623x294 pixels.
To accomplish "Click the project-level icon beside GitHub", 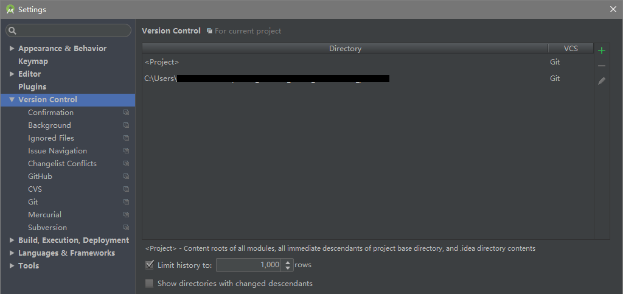I will pos(126,177).
